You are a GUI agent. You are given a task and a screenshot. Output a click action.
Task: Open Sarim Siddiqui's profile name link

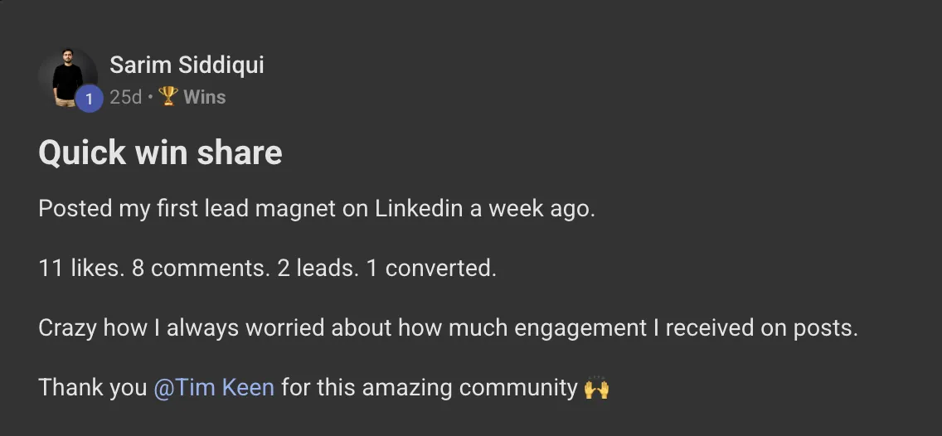(x=187, y=65)
